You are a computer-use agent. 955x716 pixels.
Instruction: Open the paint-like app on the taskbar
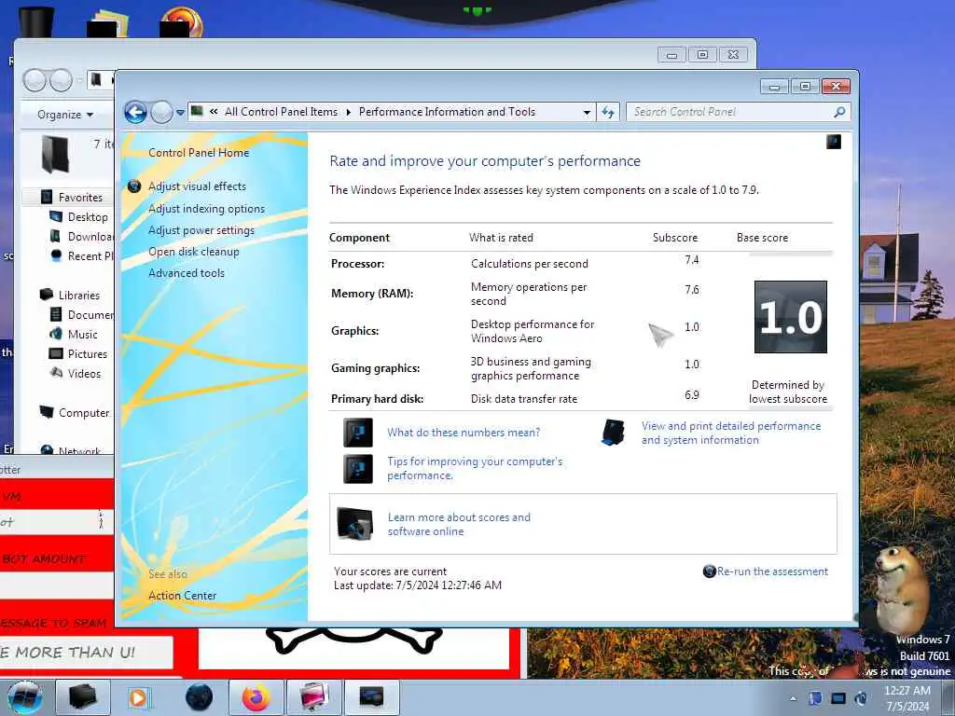pyautogui.click(x=314, y=697)
